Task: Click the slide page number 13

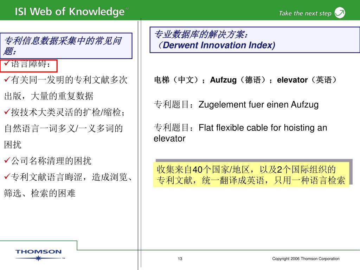Action: 180,259
